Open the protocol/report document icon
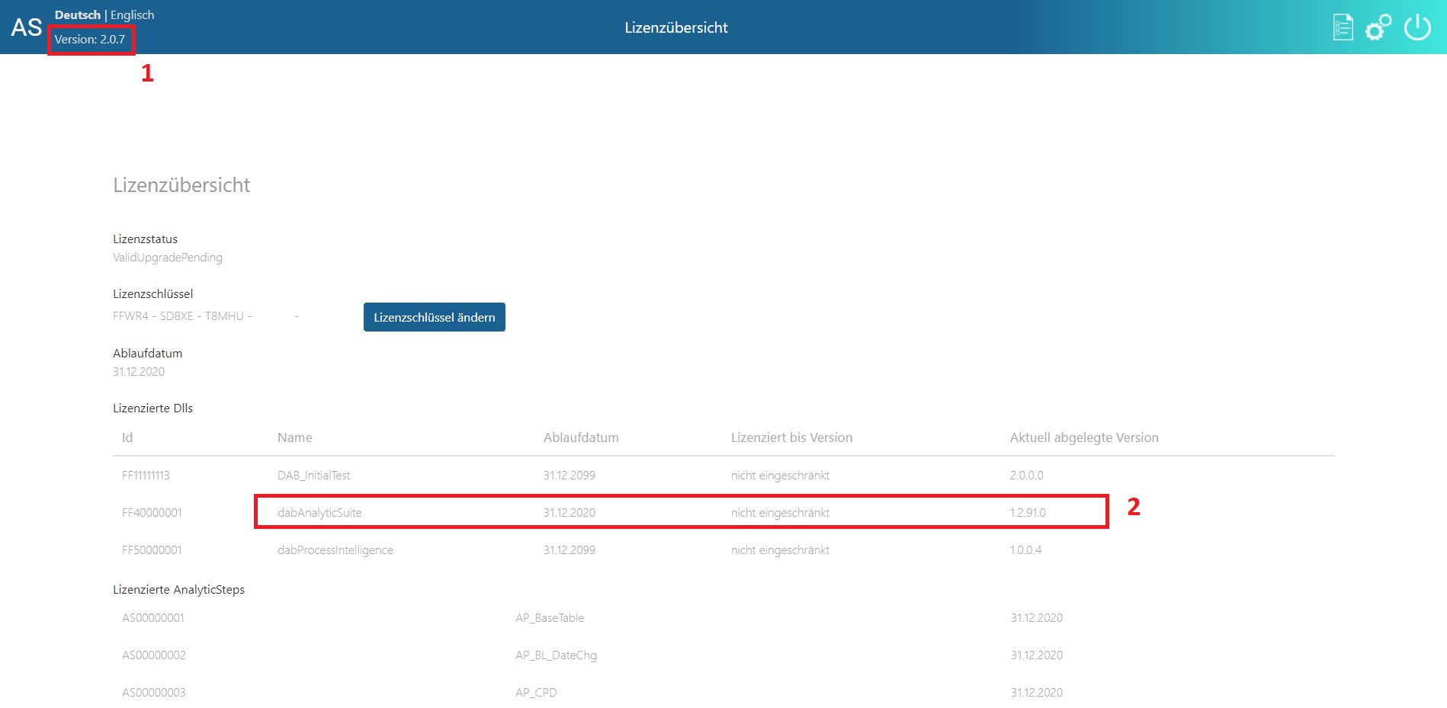Image resolution: width=1447 pixels, height=708 pixels. 1342,27
